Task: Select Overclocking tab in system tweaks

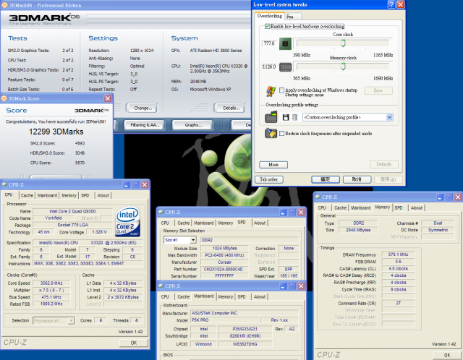Action: [269, 16]
